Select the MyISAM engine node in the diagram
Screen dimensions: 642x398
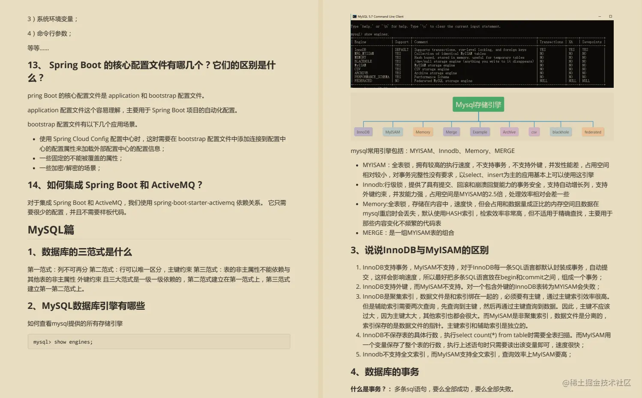(x=393, y=132)
